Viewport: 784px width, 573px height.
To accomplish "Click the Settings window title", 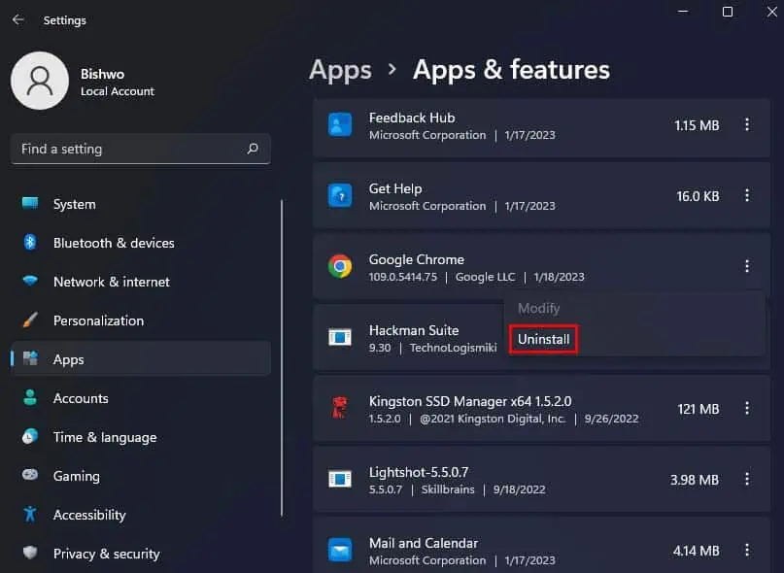I will pyautogui.click(x=64, y=20).
